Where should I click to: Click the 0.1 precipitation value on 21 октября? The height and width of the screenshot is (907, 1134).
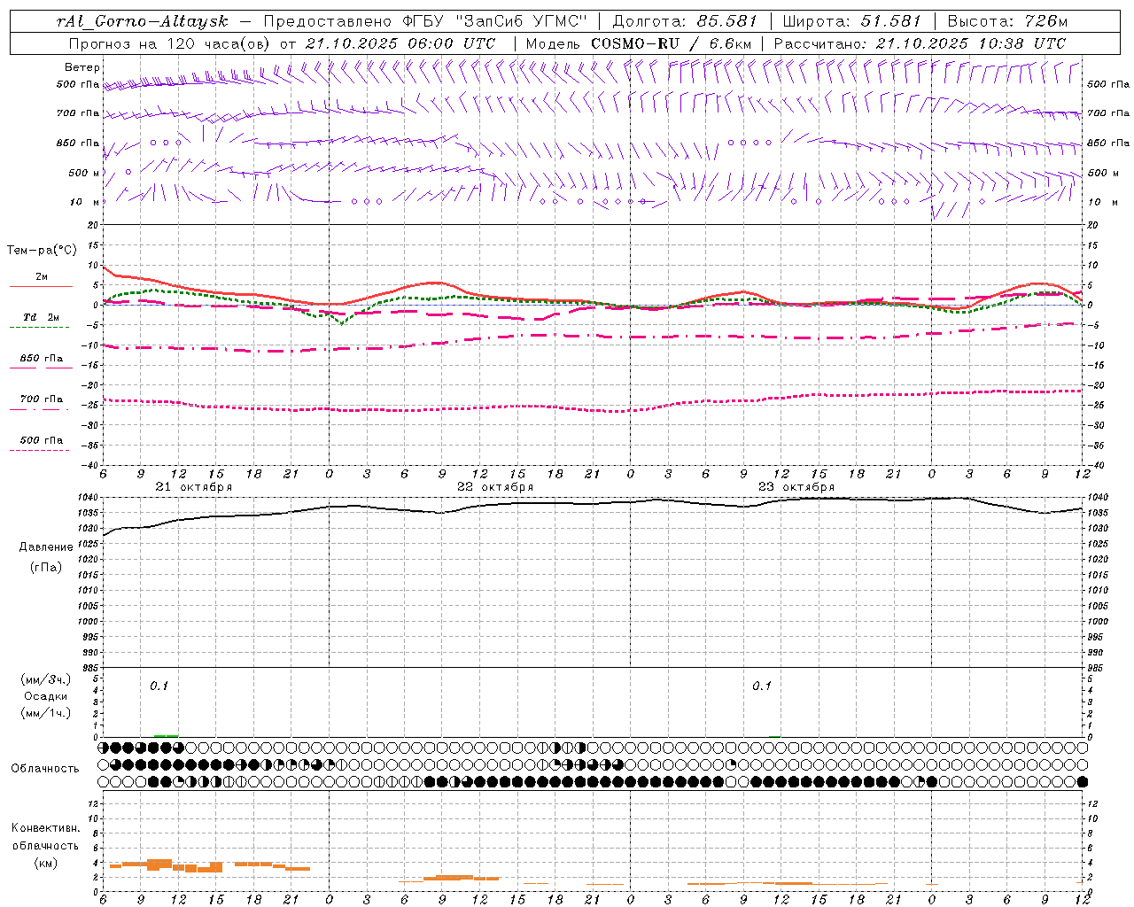159,686
